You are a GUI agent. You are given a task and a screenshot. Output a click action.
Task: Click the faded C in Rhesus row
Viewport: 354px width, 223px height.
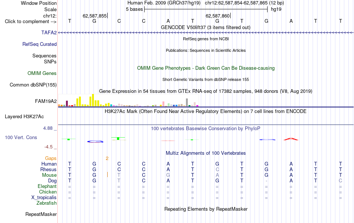pyautogui.click(x=217, y=170)
